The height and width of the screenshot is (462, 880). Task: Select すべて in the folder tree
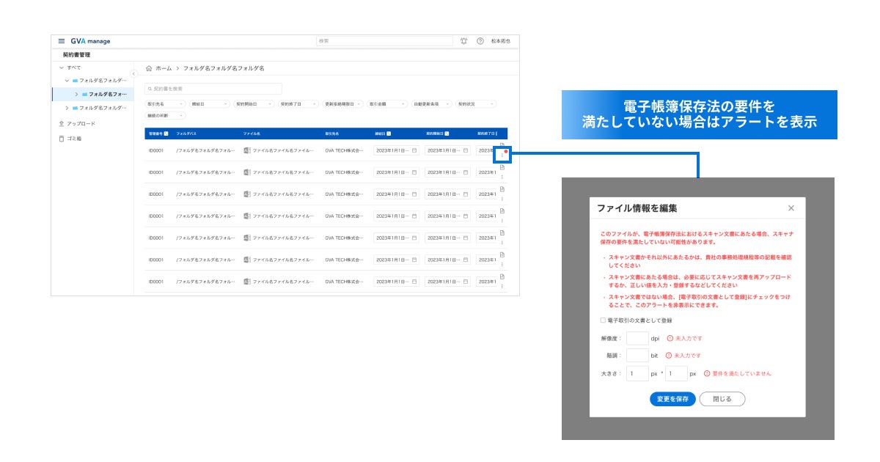(74, 67)
